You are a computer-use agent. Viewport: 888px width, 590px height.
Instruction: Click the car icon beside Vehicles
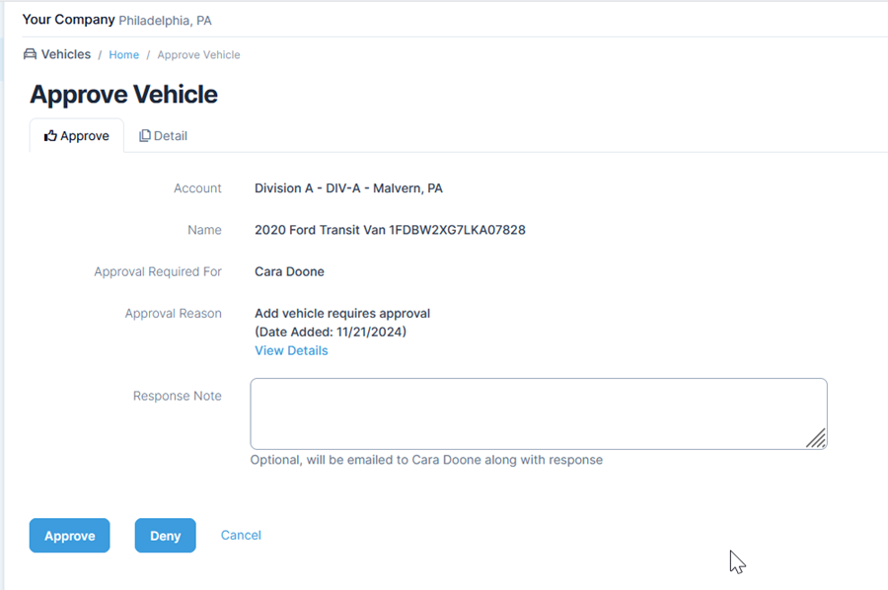pos(30,54)
